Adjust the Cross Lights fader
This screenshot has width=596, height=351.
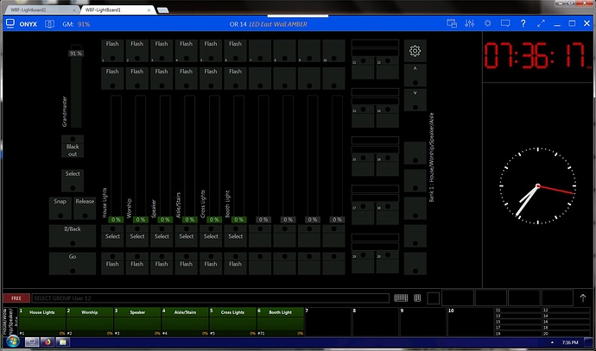point(214,160)
